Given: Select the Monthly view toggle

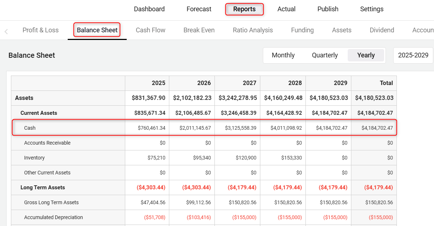Looking at the screenshot, I should point(283,55).
